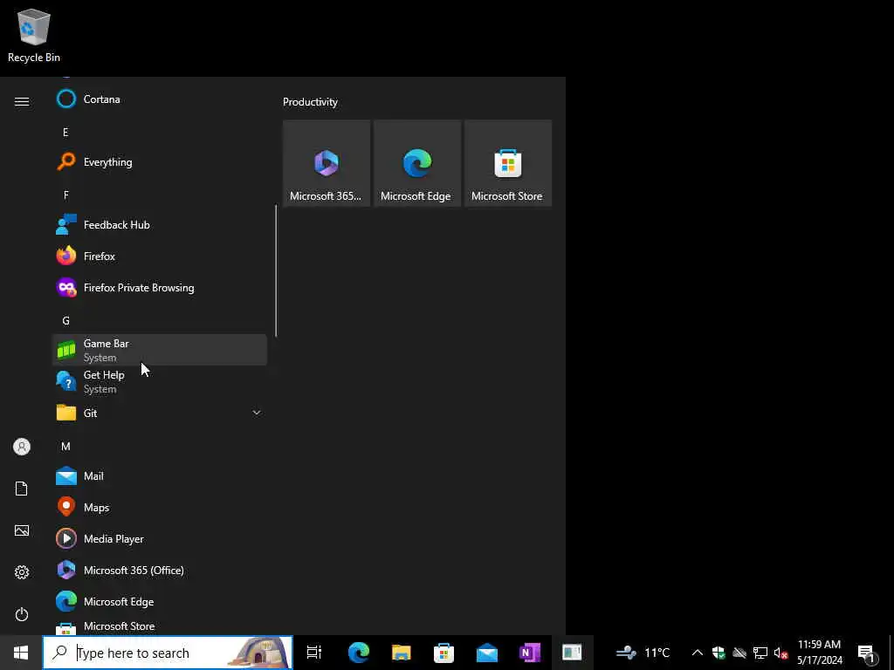
Task: Click the letter F group header
Action: point(65,195)
